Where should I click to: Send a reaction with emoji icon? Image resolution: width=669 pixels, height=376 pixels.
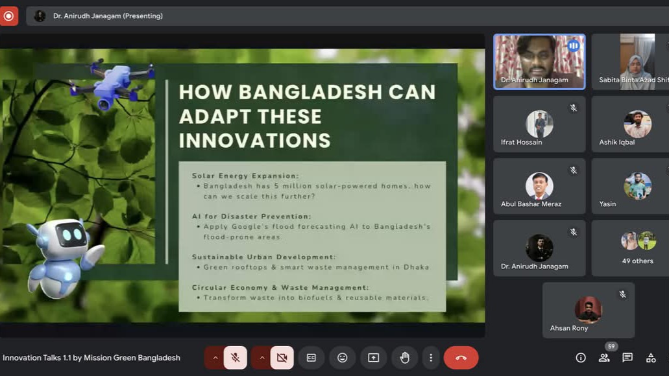coord(343,358)
